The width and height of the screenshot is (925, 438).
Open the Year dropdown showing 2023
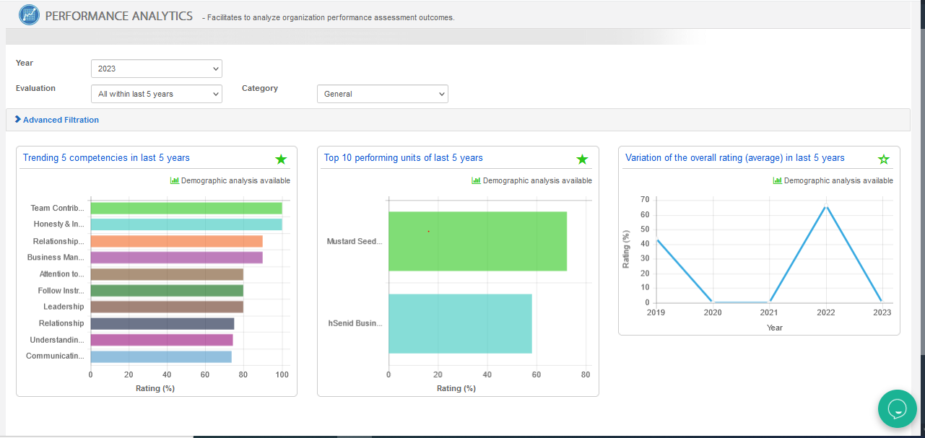(x=157, y=69)
